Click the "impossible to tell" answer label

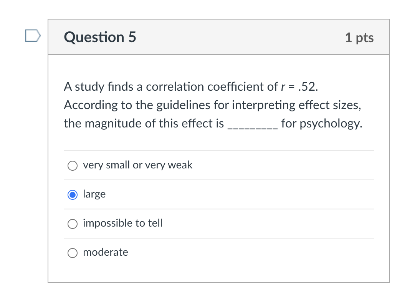click(122, 223)
